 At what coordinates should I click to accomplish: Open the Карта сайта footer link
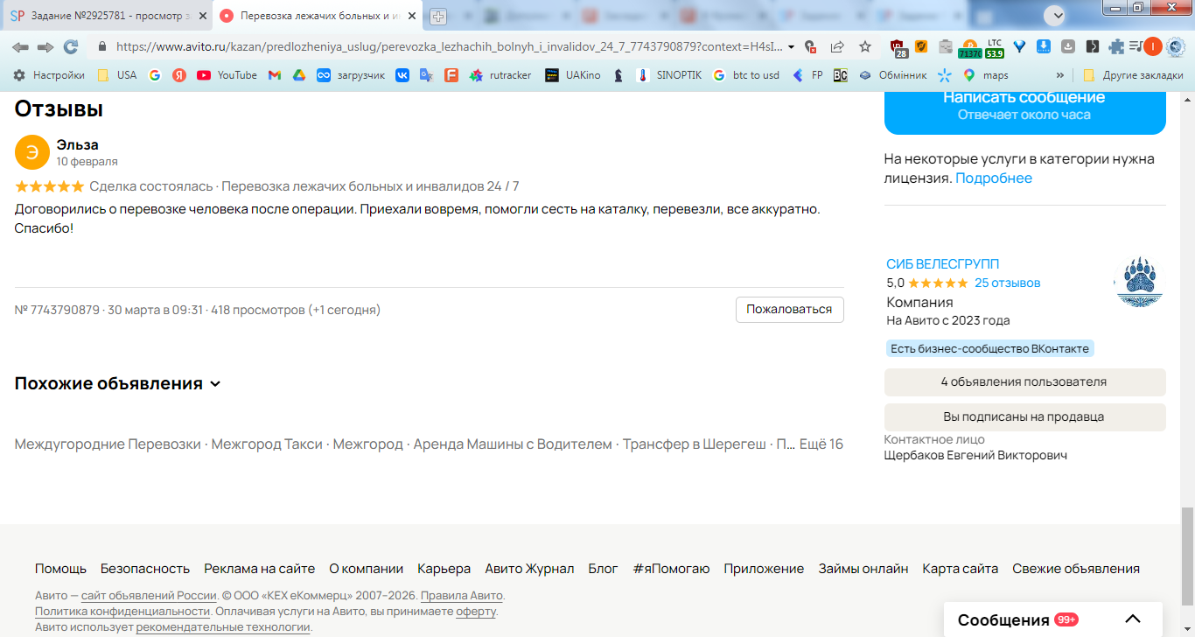coord(960,569)
